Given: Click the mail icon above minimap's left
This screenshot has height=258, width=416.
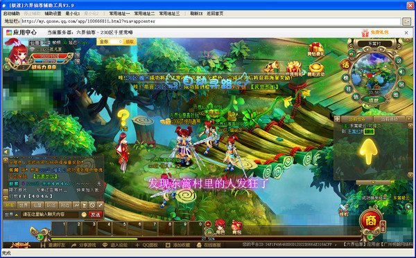Looking at the screenshot, I should click(x=352, y=53).
